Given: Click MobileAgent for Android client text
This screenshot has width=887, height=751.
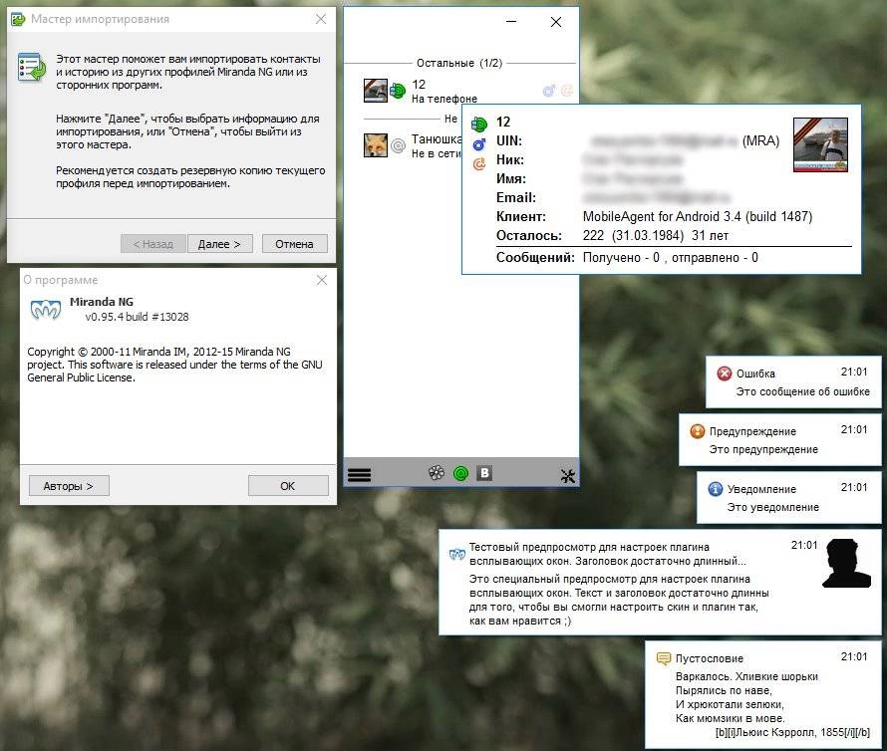Looking at the screenshot, I should point(698,216).
